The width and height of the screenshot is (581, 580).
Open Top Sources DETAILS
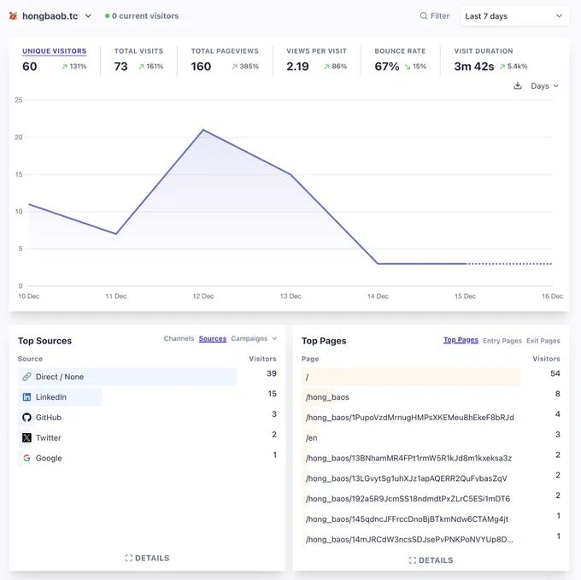(x=147, y=558)
